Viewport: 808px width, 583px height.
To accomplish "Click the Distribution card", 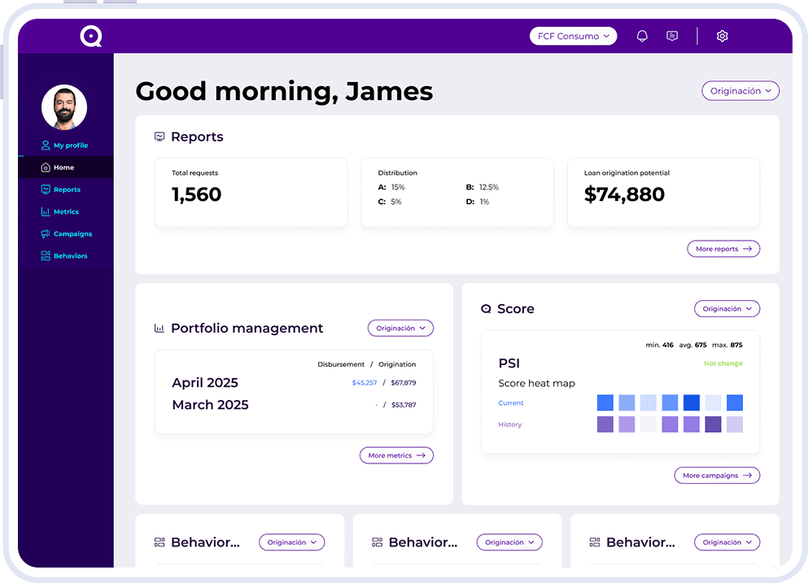I will tap(457, 193).
